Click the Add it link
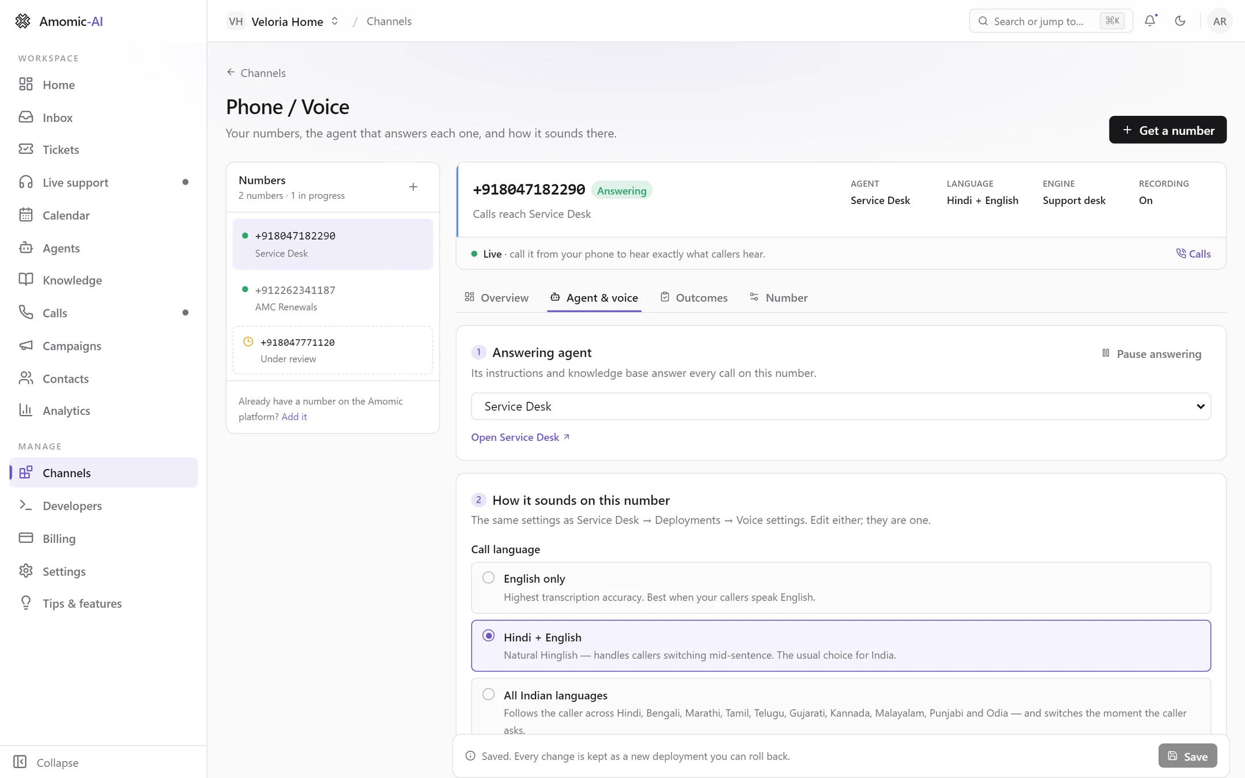This screenshot has width=1245, height=778. [x=294, y=417]
